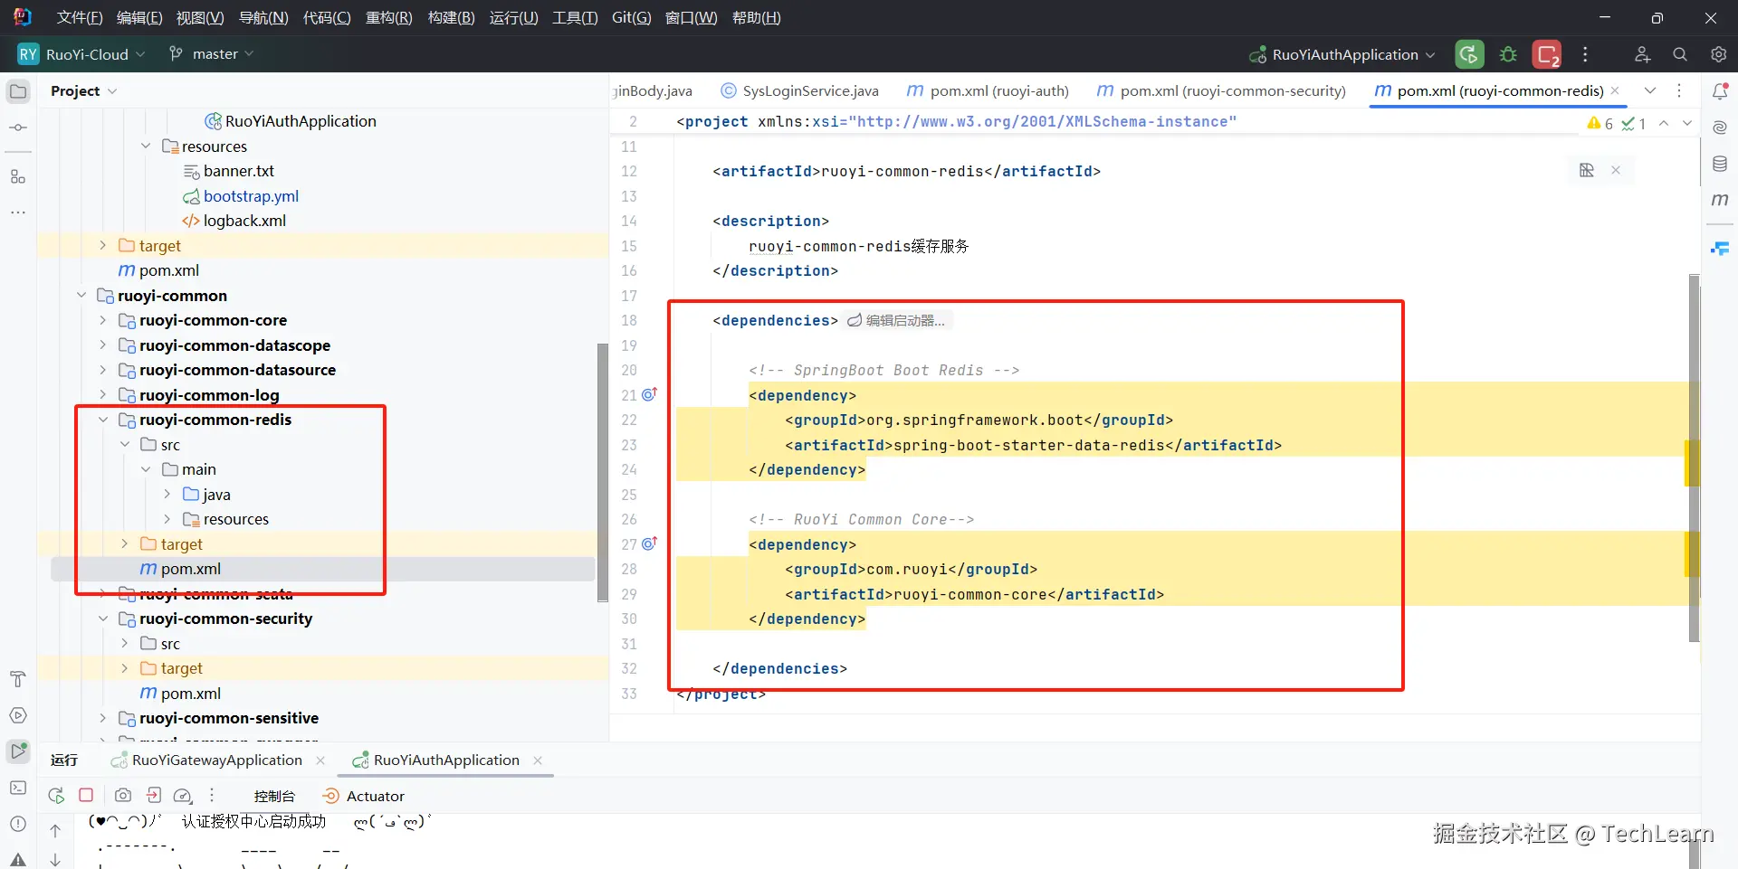Switch to the pom.xml (ruoyi-common-security) tab

[x=1221, y=90]
